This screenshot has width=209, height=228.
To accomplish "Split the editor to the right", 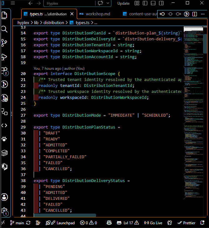I will coord(195,14).
